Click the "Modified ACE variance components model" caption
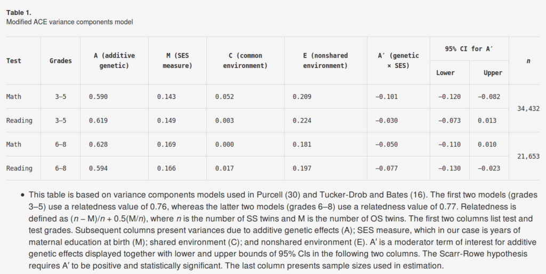 69,22
